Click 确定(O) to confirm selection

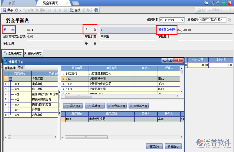point(154,146)
